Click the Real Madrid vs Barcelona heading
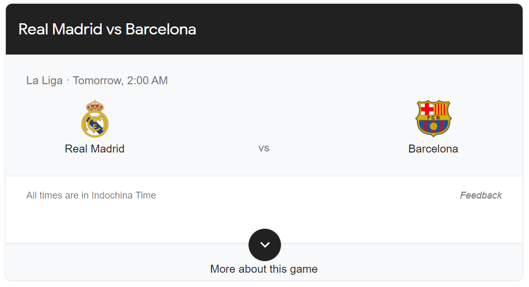Screen dimensions: 529x287 tap(107, 29)
